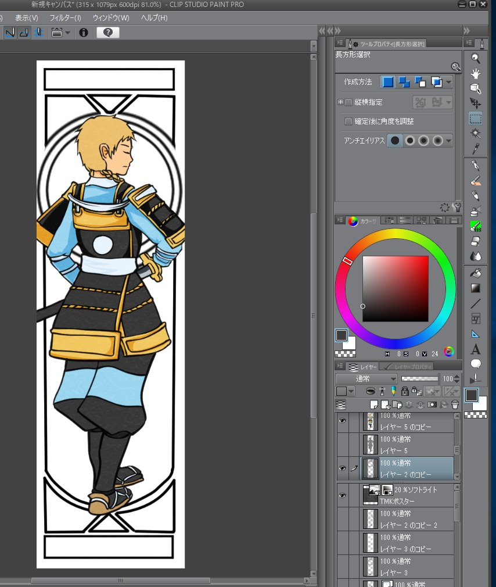
Task: Activate the Text tool
Action: (x=476, y=349)
